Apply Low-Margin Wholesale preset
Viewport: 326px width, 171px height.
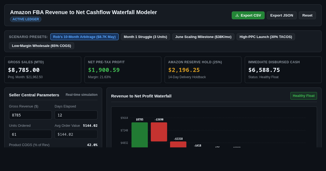click(x=42, y=46)
